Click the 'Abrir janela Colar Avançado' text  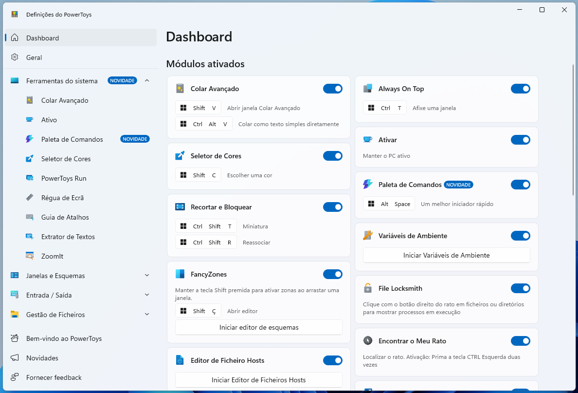pos(264,108)
